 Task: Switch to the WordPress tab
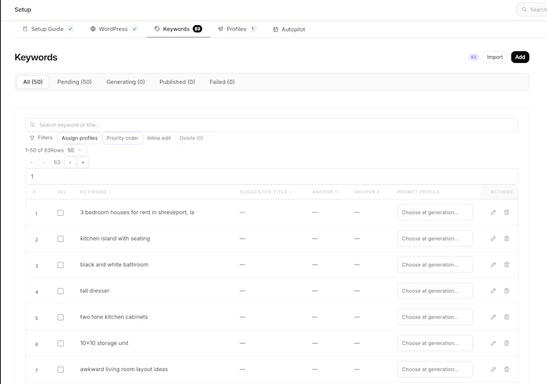pyautogui.click(x=114, y=29)
